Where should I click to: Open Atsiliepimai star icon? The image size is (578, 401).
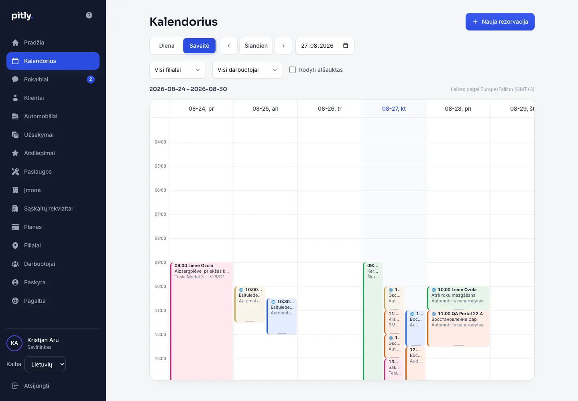point(15,153)
